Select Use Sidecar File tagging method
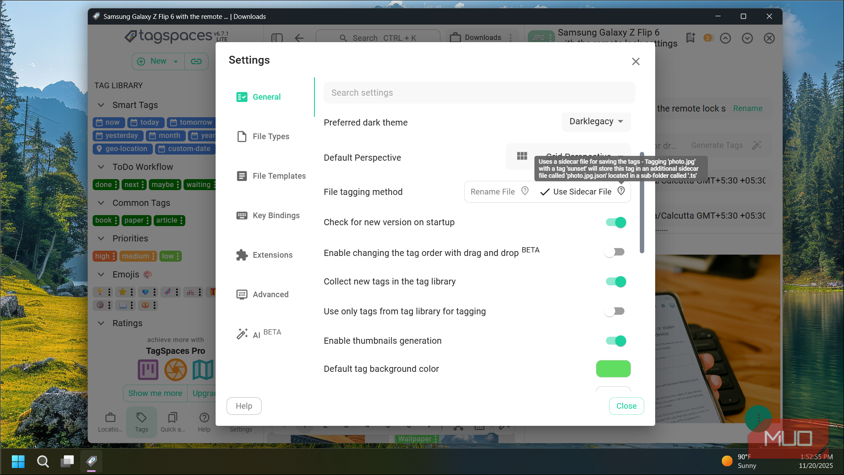The height and width of the screenshot is (475, 844). coord(582,192)
